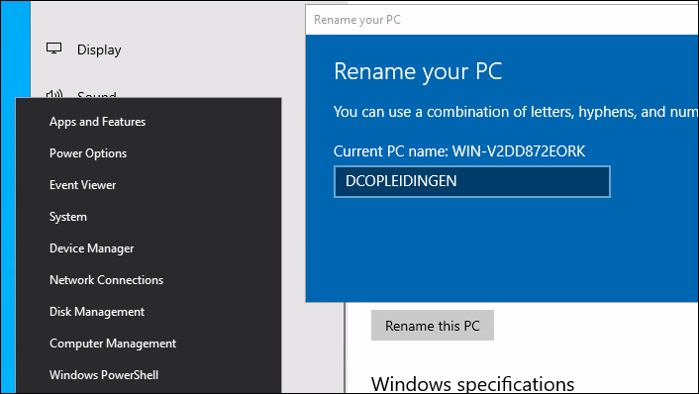This screenshot has height=394, width=699.
Task: Click the Windows specifications heading
Action: click(472, 384)
